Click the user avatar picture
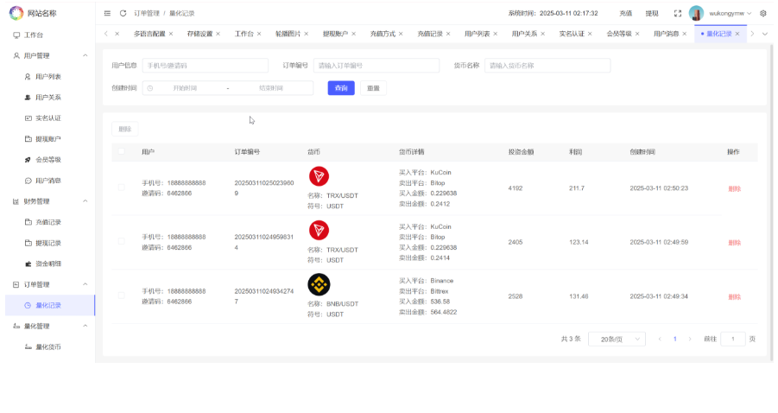Screen dimensions: 778x413 click(696, 13)
